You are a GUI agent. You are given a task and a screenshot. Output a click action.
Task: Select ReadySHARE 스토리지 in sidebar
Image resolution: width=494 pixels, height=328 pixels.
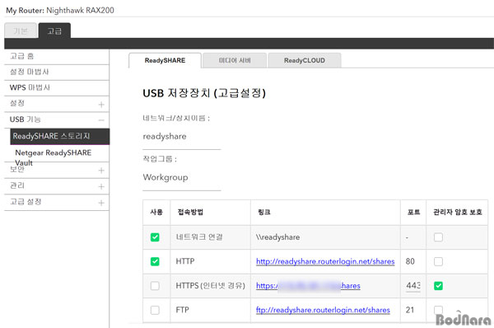[60, 136]
